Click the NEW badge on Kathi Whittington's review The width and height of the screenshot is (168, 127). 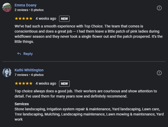pyautogui.click(x=64, y=84)
